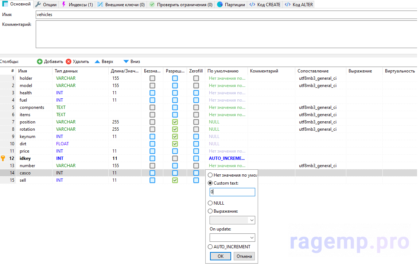Viewport: 420px width, 264px height.
Task: Toggle Zerofill checkbox for fuel column
Action: [x=196, y=100]
